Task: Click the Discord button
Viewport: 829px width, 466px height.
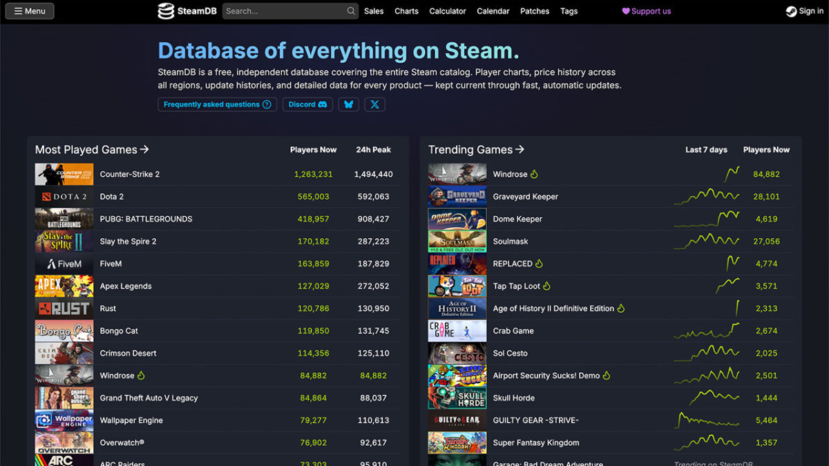Action: coord(307,104)
